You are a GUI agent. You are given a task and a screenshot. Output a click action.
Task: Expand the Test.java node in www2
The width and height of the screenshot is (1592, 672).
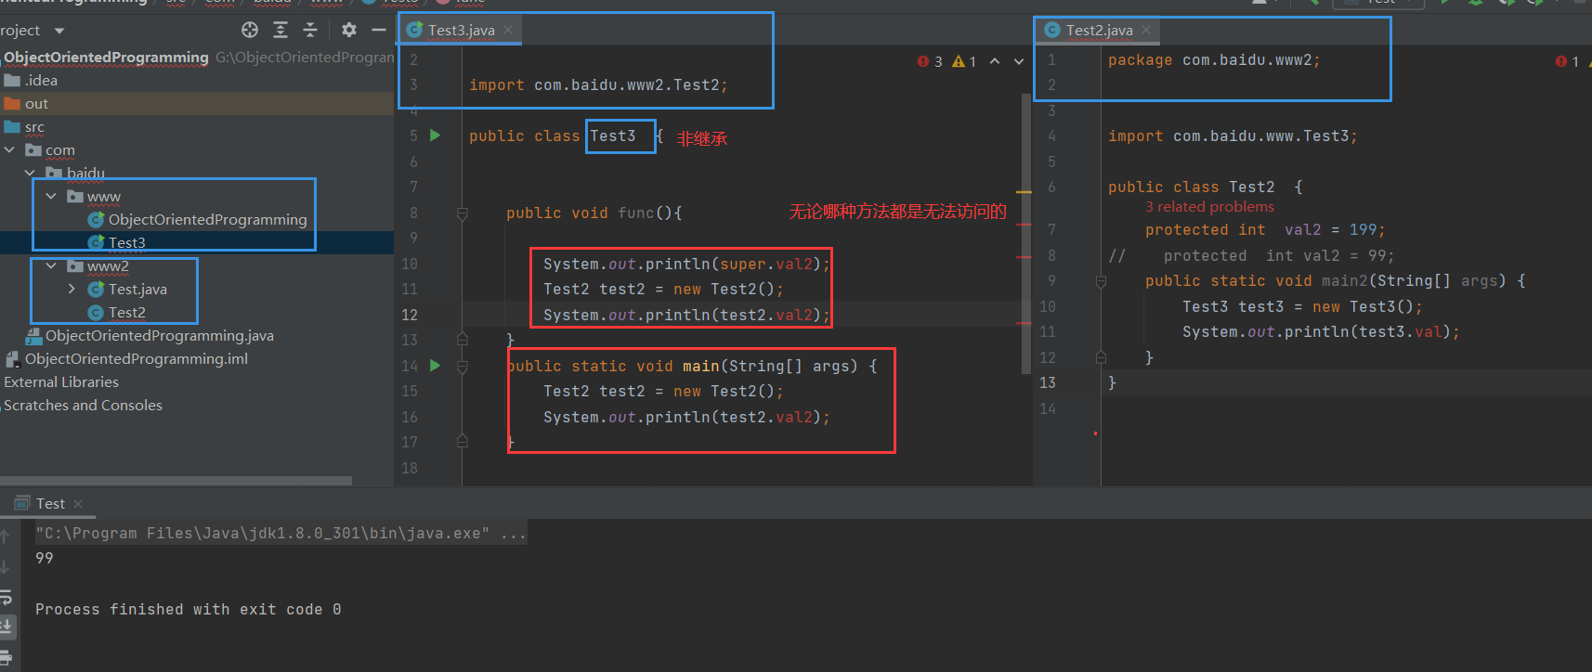tap(72, 289)
